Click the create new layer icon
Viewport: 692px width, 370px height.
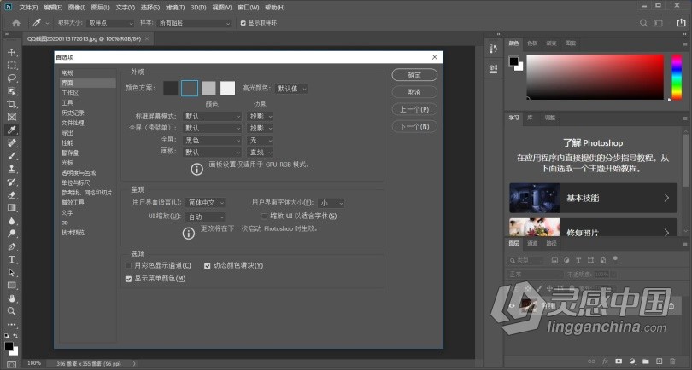[x=660, y=361]
